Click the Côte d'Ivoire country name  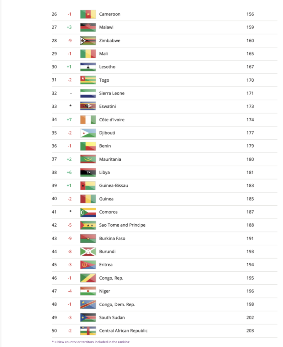[x=112, y=120]
